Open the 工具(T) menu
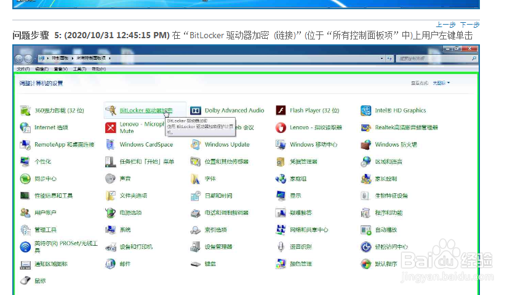 pyautogui.click(x=80, y=69)
